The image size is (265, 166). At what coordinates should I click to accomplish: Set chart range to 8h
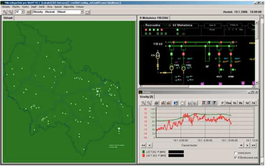coord(241,103)
